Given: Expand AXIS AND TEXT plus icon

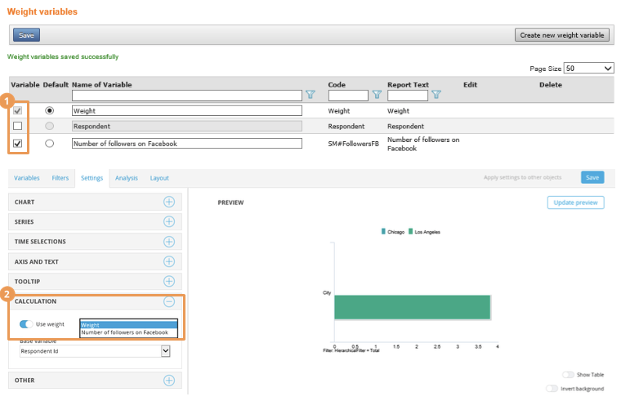Looking at the screenshot, I should [169, 261].
